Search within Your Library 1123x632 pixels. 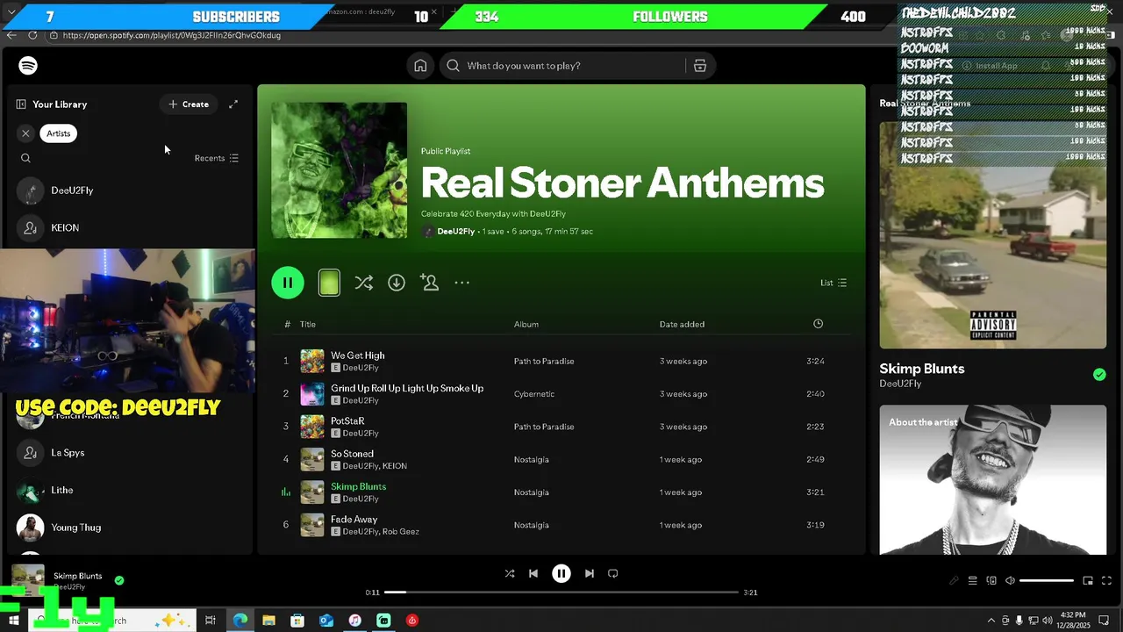[x=25, y=158]
